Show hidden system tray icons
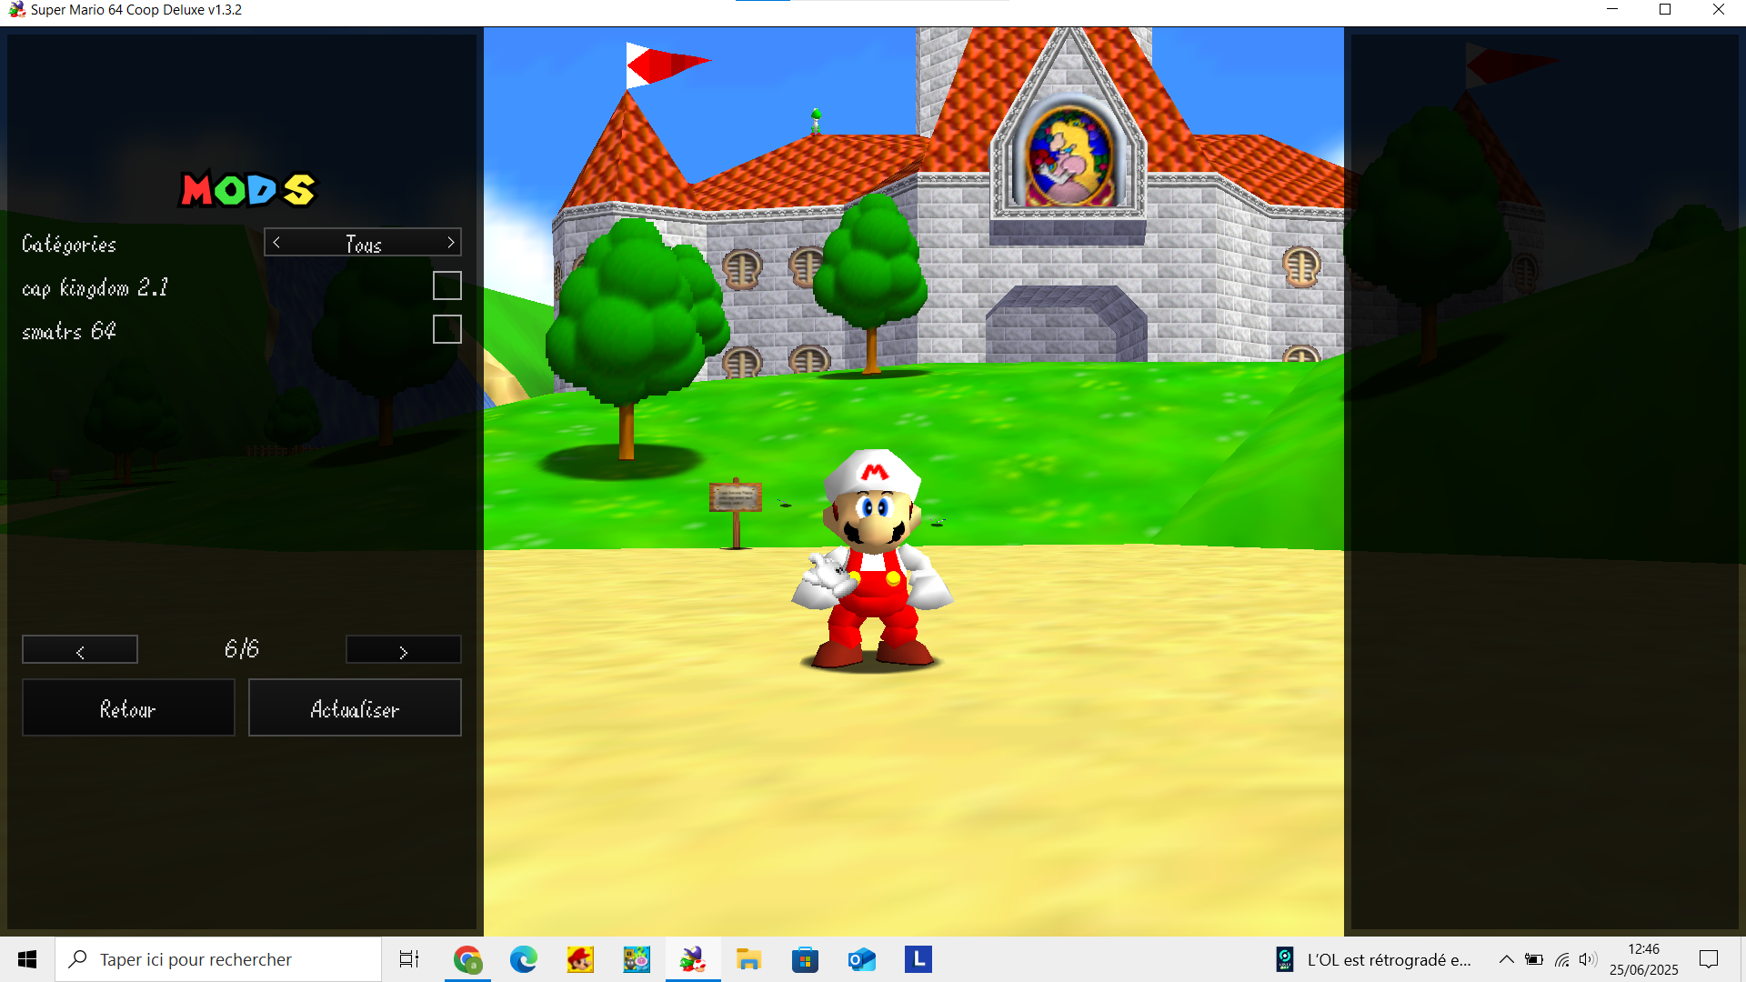 [1507, 959]
